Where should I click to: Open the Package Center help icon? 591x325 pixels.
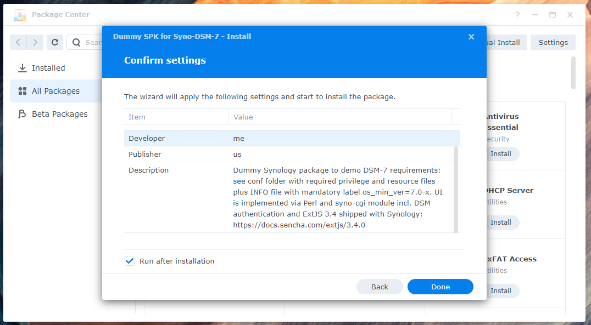click(517, 15)
